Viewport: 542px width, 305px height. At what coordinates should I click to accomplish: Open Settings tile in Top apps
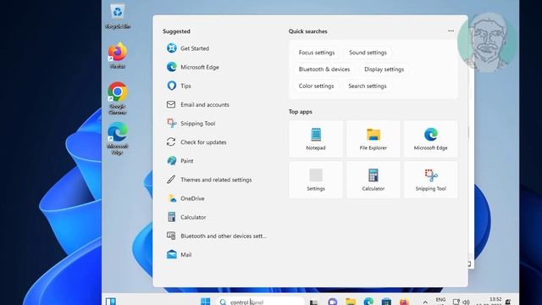tap(316, 180)
